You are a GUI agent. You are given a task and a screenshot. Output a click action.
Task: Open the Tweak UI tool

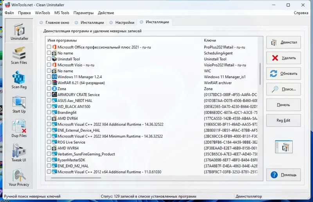[x=19, y=153]
